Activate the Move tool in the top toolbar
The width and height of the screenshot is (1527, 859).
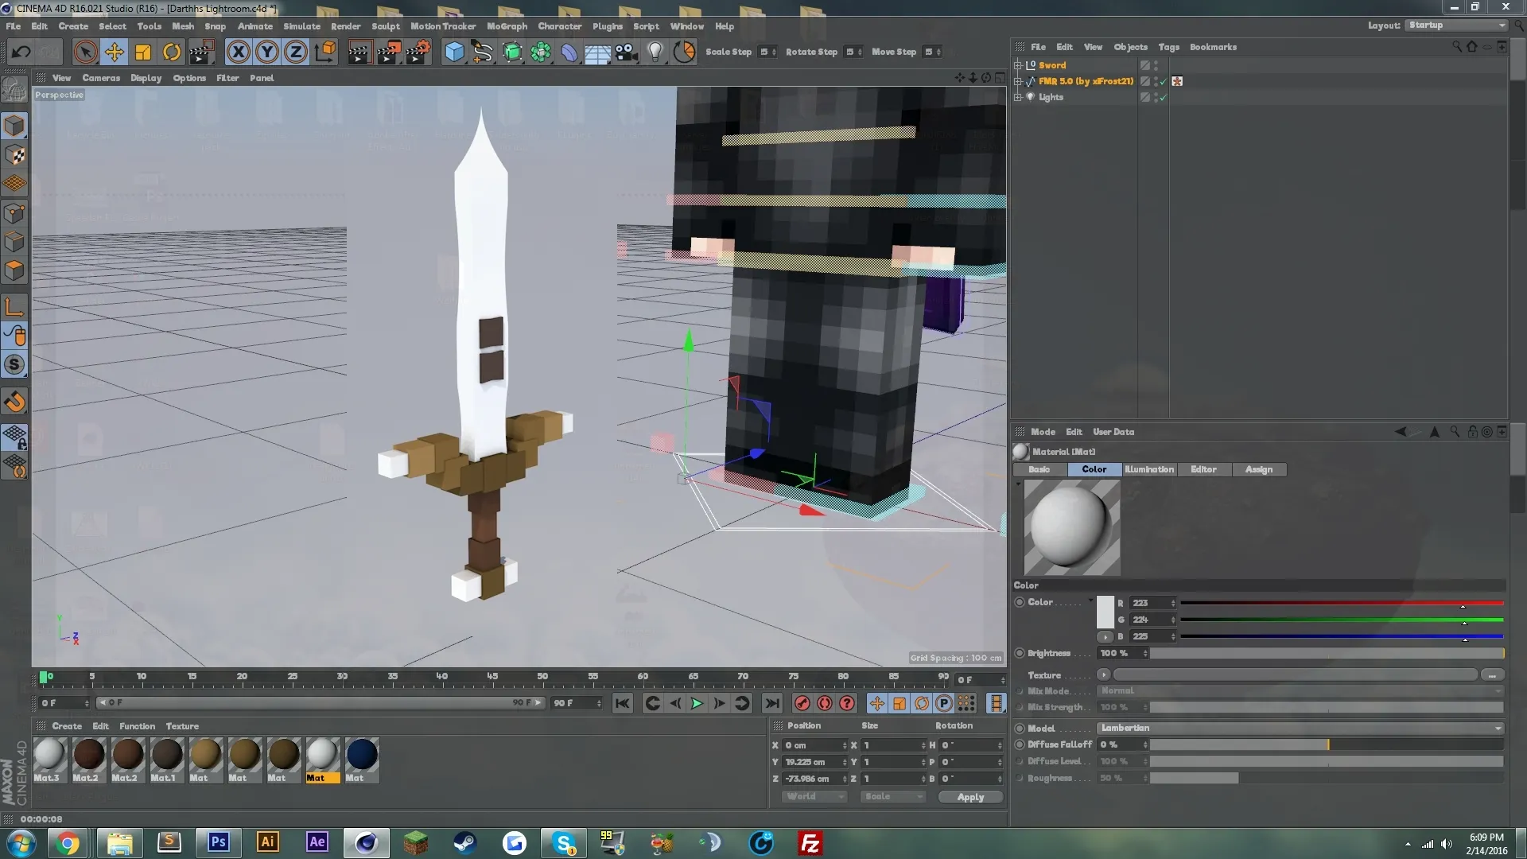[114, 52]
